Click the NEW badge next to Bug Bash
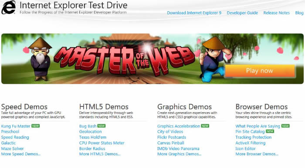 [x=102, y=126]
